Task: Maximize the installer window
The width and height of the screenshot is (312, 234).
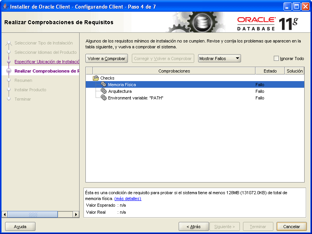Action: [x=296, y=7]
